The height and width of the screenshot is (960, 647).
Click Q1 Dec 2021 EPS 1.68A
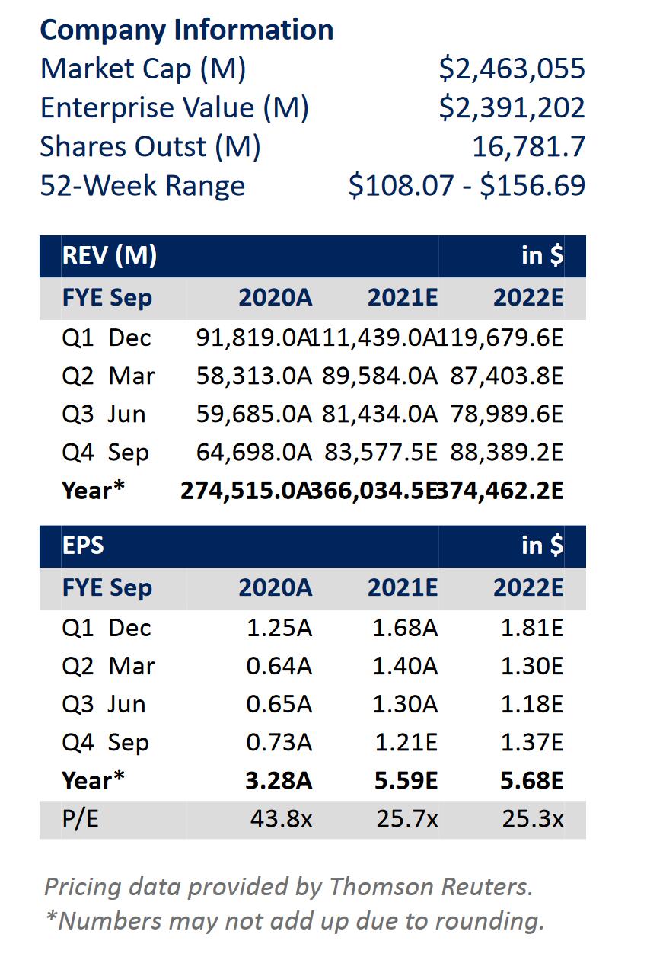tap(404, 628)
